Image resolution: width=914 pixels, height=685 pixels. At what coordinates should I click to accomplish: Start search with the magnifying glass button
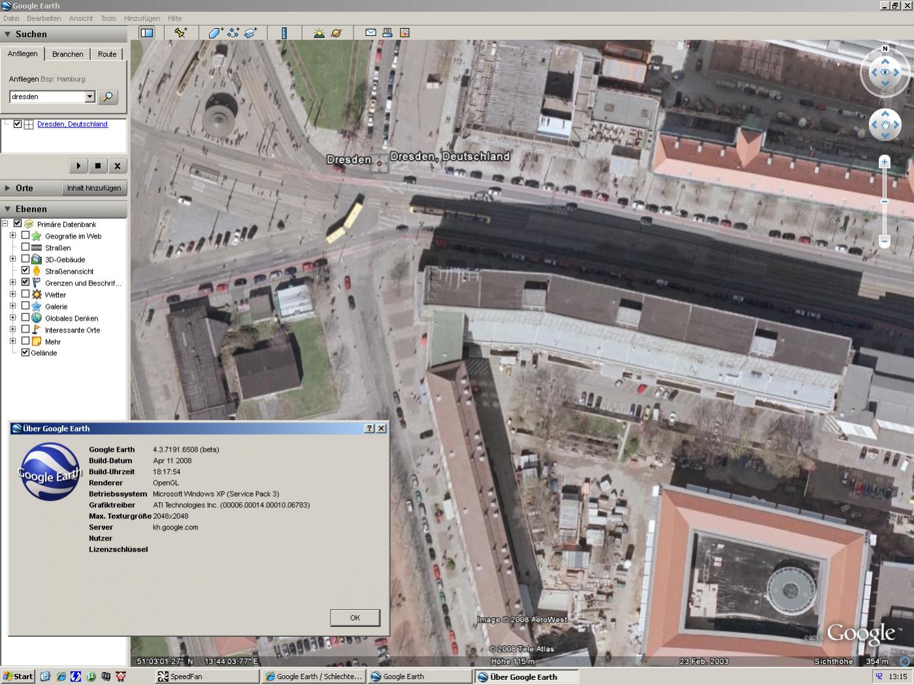108,97
